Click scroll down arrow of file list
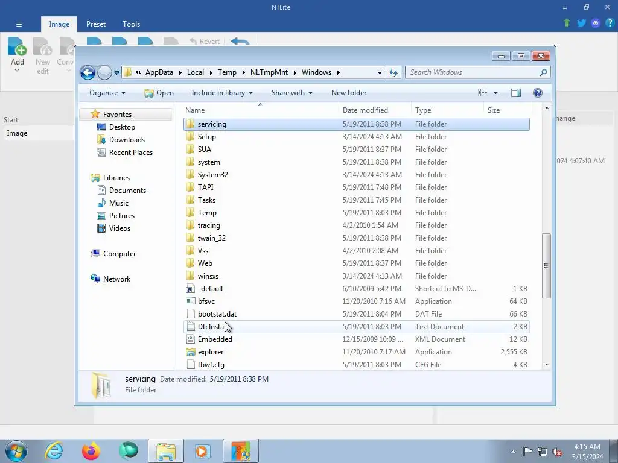 547,365
